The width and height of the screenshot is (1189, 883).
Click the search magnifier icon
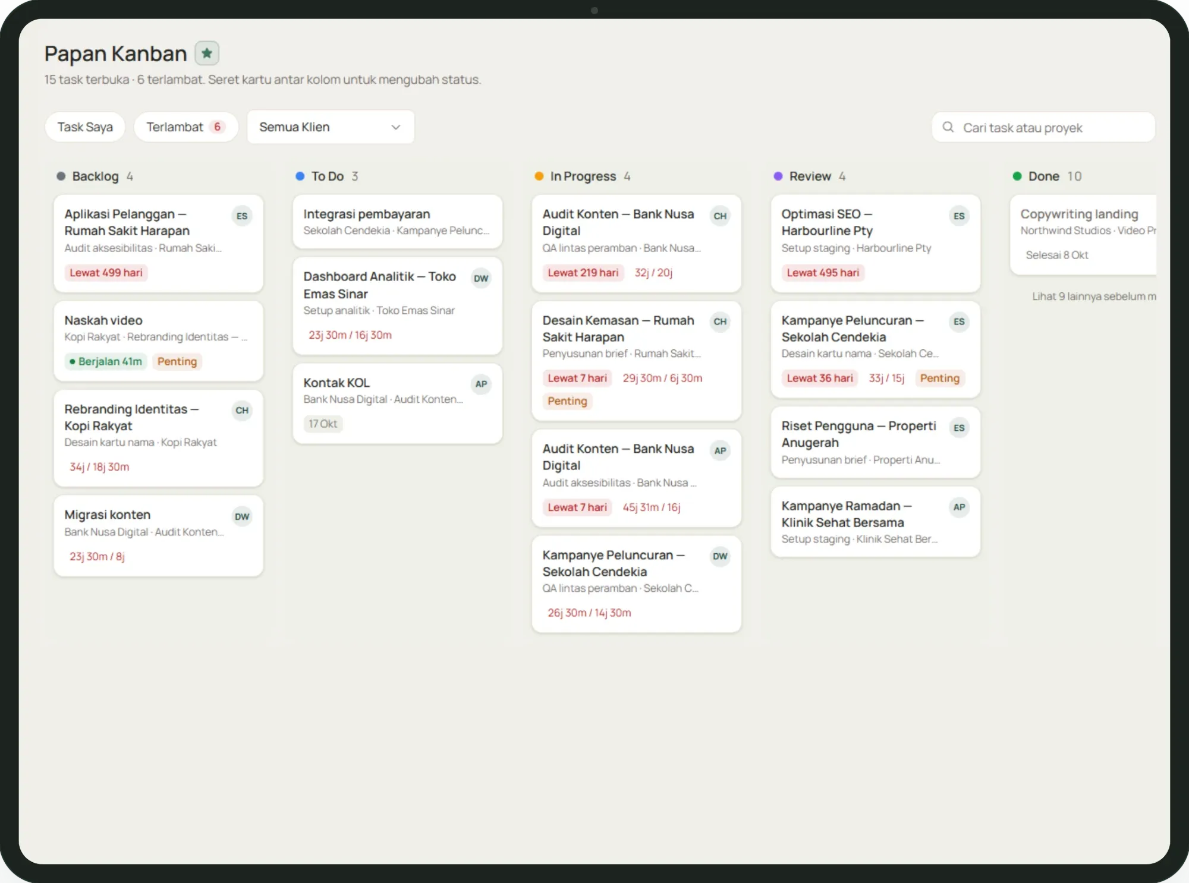[x=948, y=127]
